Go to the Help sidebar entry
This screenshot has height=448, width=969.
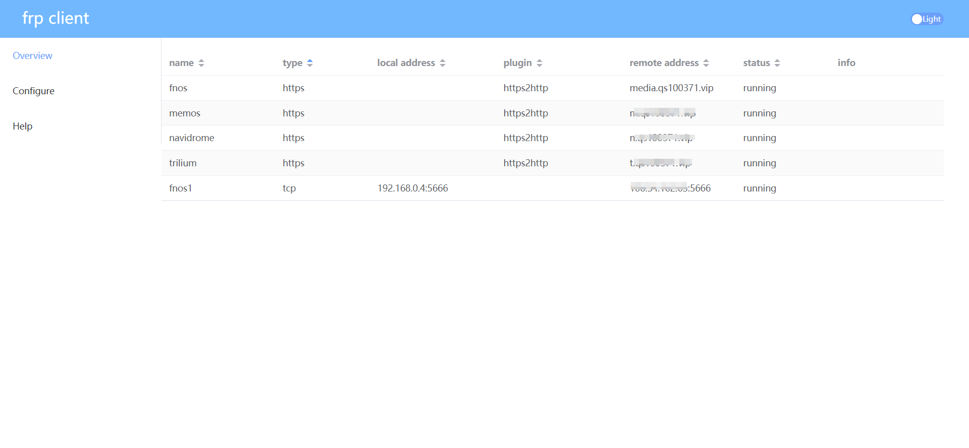tap(22, 126)
